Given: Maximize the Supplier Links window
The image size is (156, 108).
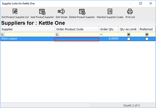Looking at the screenshot, I should (x=141, y=3).
